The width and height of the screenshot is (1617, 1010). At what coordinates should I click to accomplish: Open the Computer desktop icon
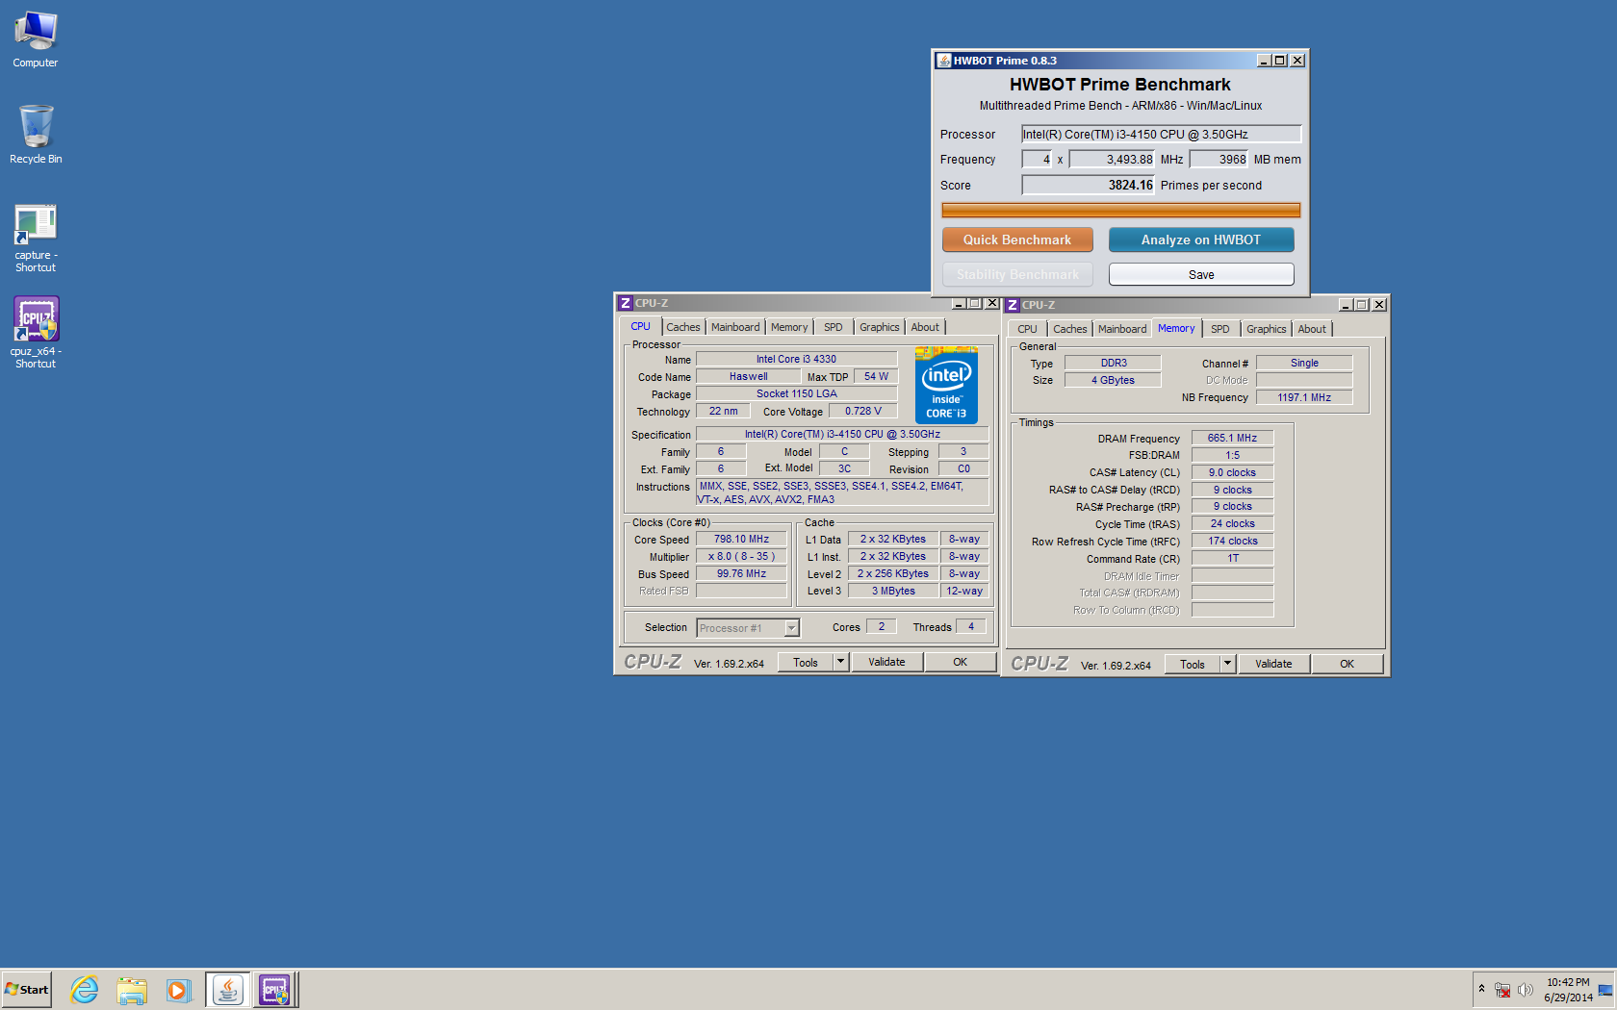(36, 38)
